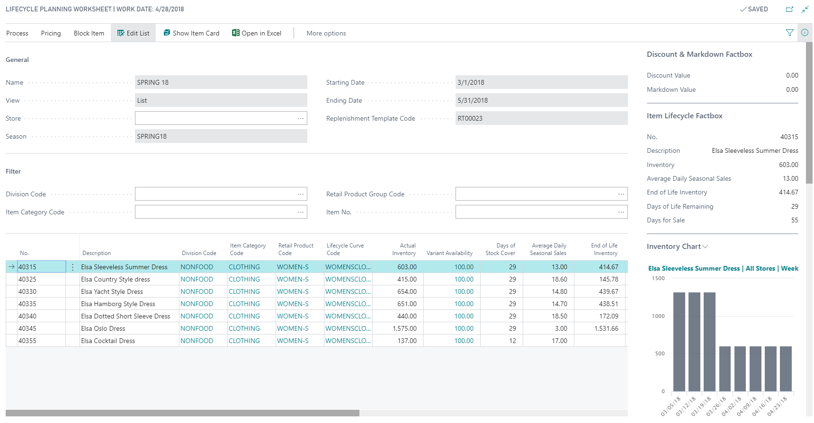
Task: Open page in new window icon
Action: pyautogui.click(x=789, y=9)
